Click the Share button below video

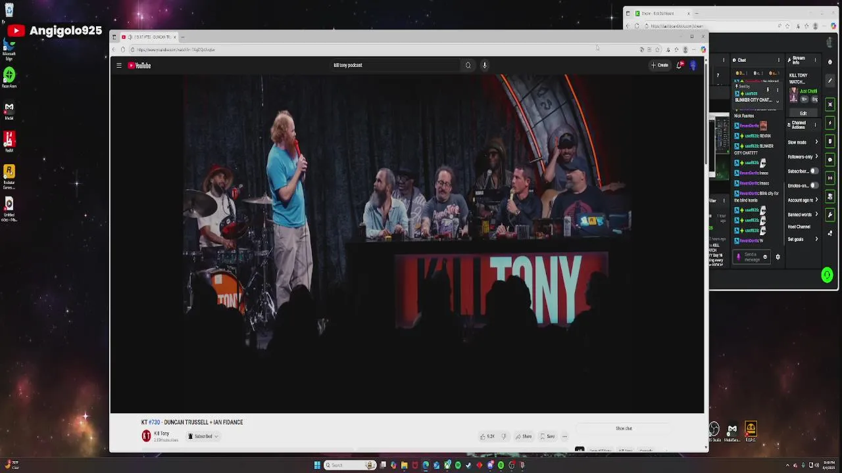(x=524, y=436)
